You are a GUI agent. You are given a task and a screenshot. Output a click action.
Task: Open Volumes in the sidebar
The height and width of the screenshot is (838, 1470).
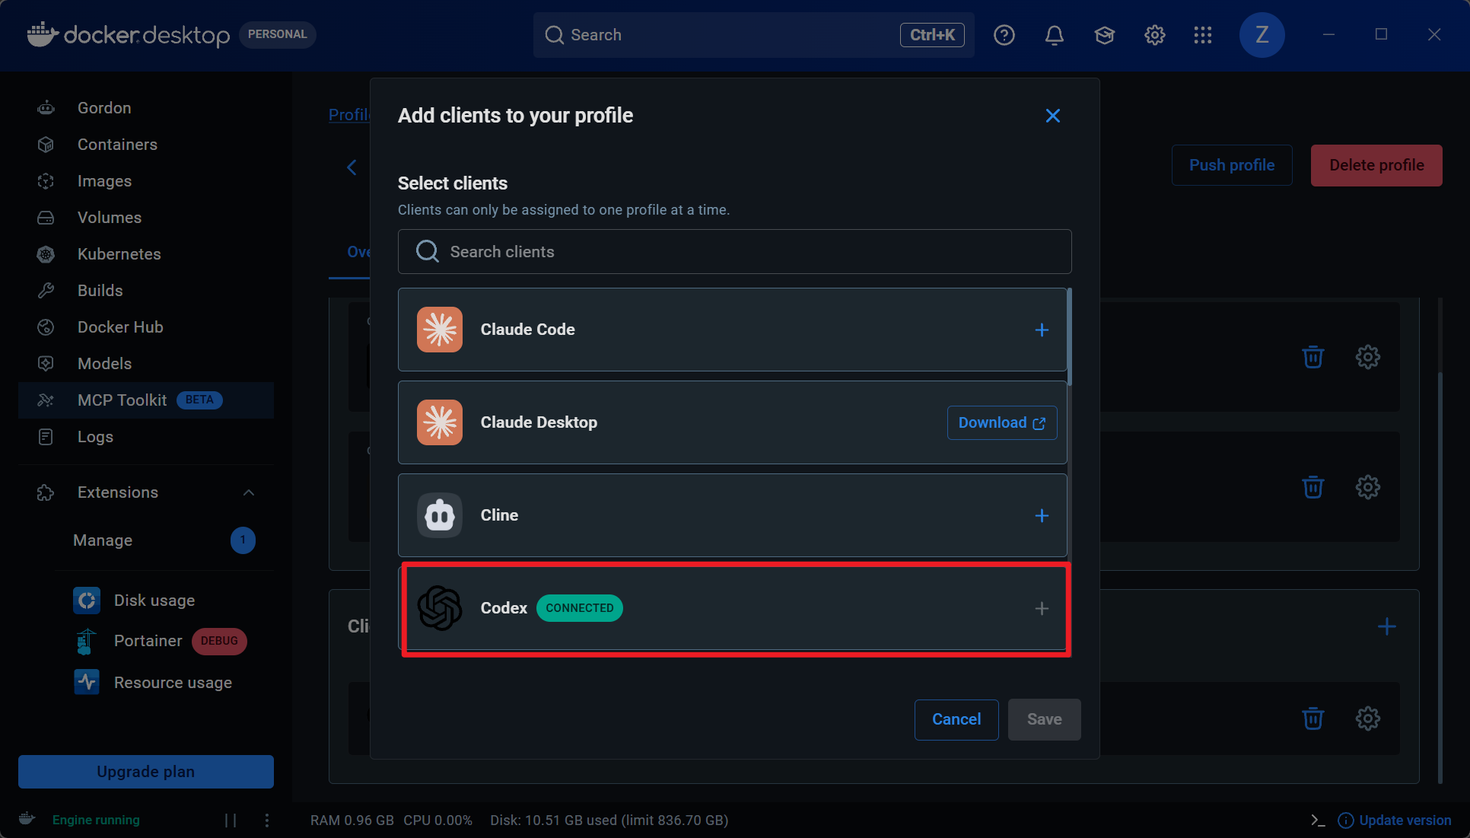tap(109, 218)
